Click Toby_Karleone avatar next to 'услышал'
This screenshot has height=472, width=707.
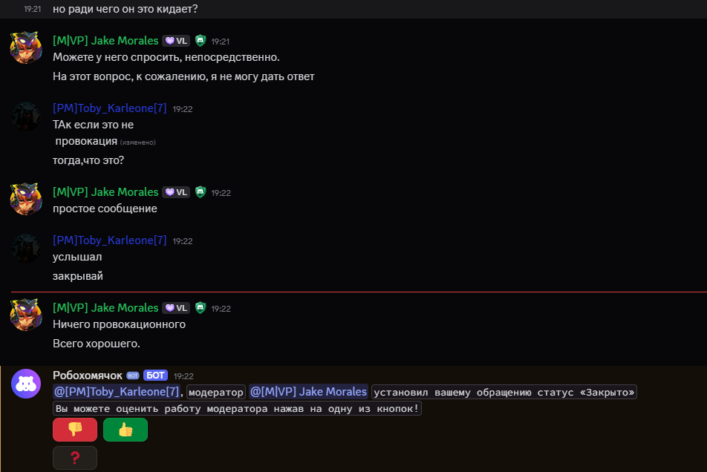[x=26, y=248]
